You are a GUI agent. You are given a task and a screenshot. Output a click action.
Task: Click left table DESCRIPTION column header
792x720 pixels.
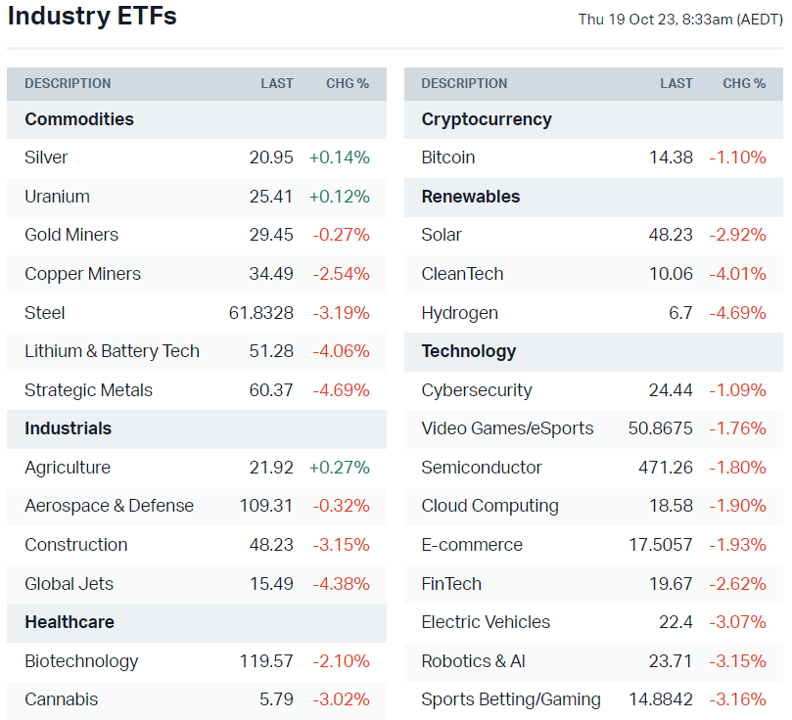68,84
